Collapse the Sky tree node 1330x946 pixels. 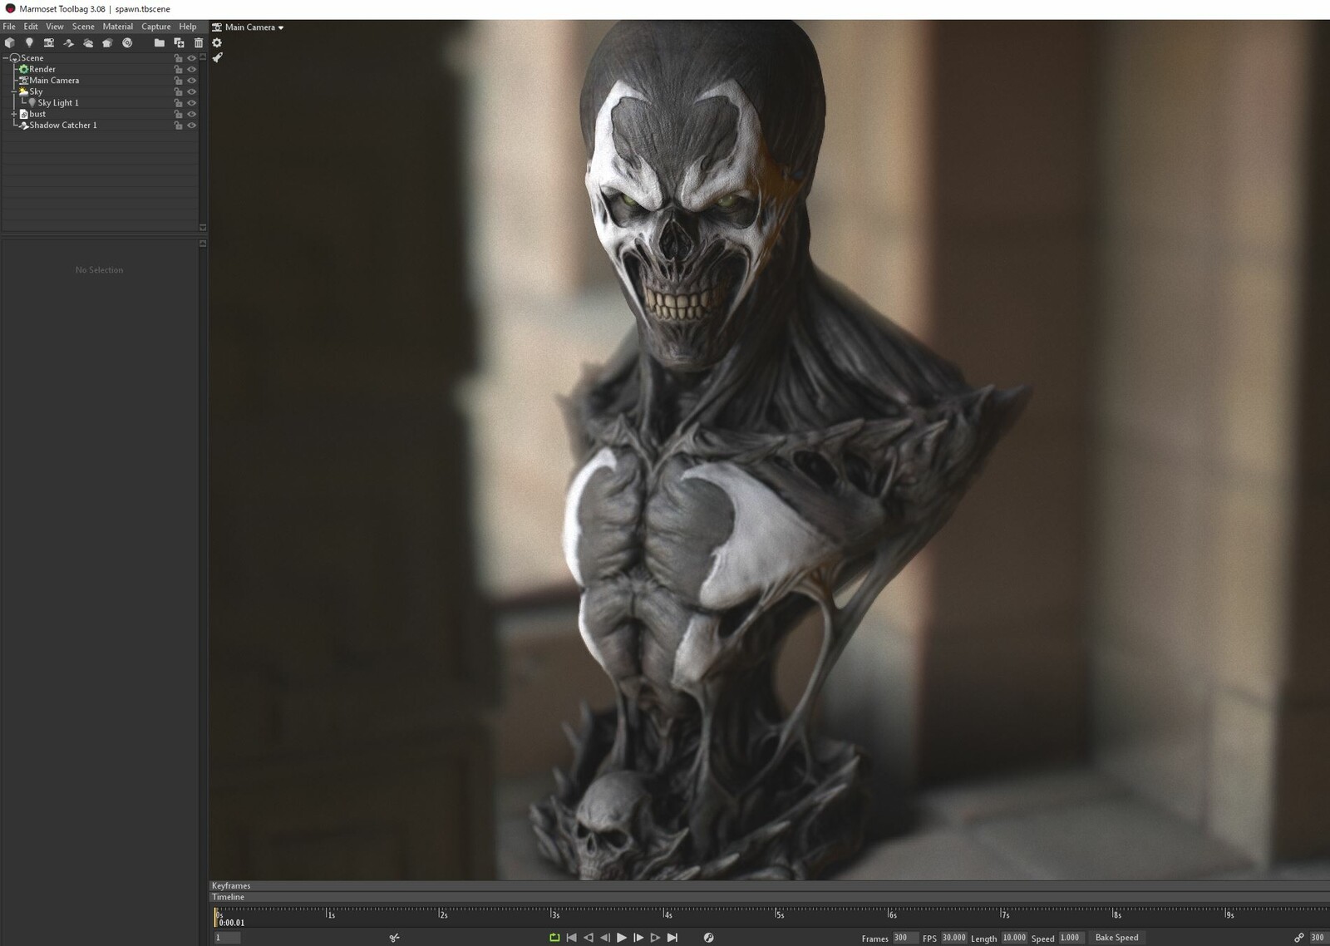click(x=13, y=91)
